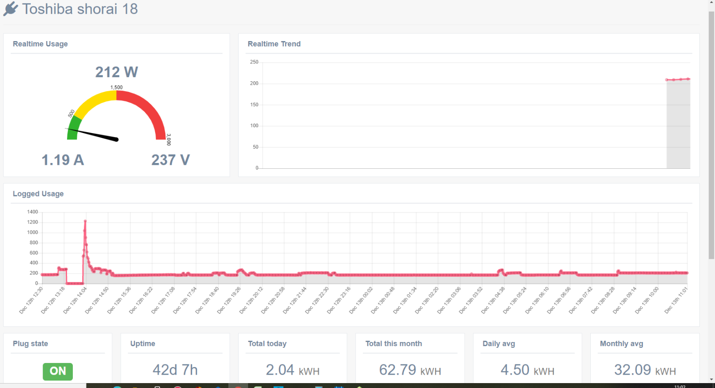Click the Logged Usage panel heading
This screenshot has width=715, height=388.
[38, 194]
